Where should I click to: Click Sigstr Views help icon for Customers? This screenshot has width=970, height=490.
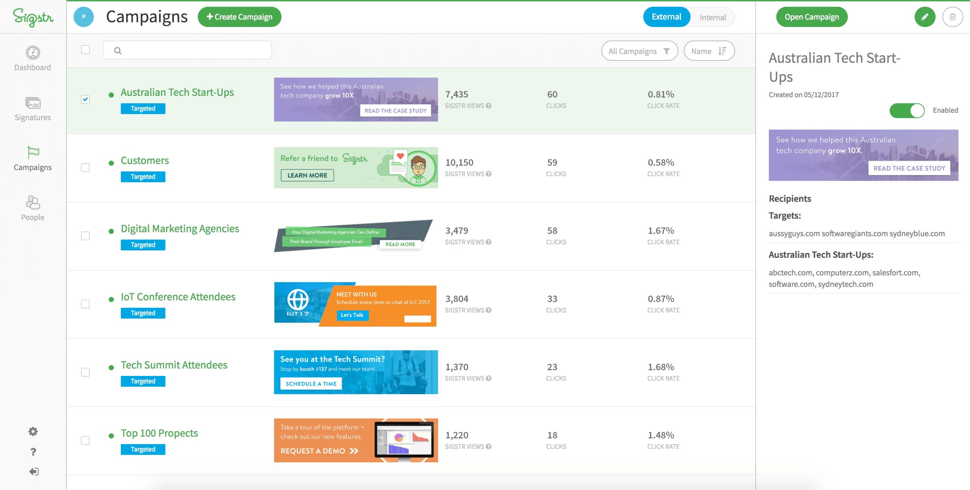pos(489,174)
